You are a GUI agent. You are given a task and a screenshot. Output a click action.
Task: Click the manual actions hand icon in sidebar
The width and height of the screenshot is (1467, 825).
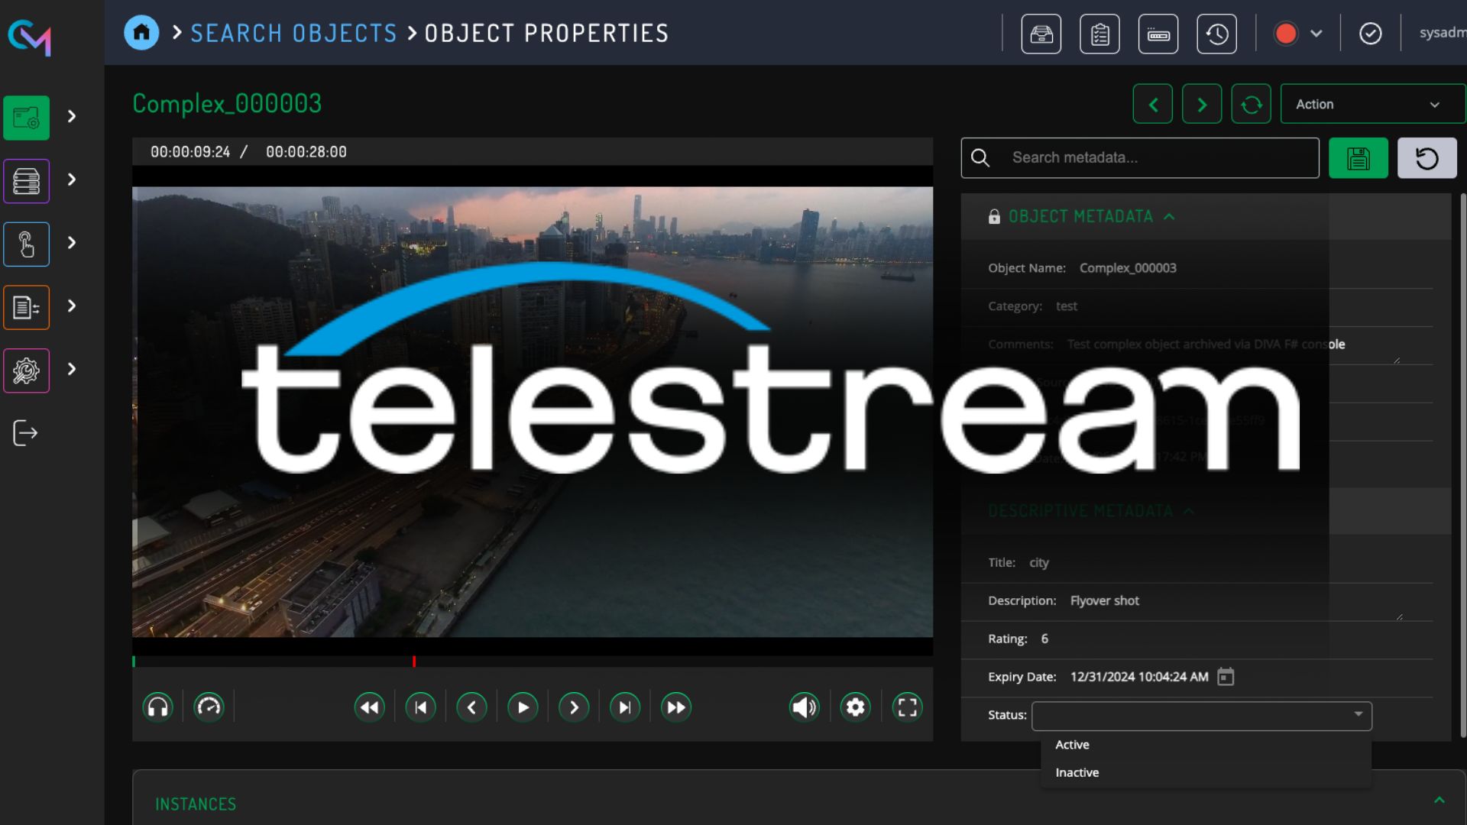tap(26, 244)
